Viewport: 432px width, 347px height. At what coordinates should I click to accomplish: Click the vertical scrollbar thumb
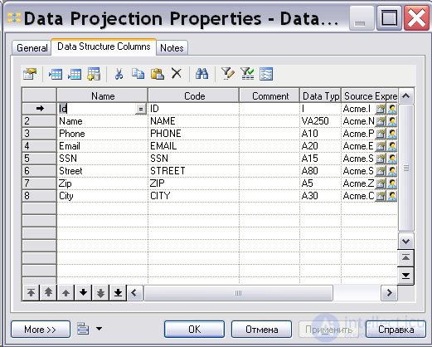click(405, 168)
